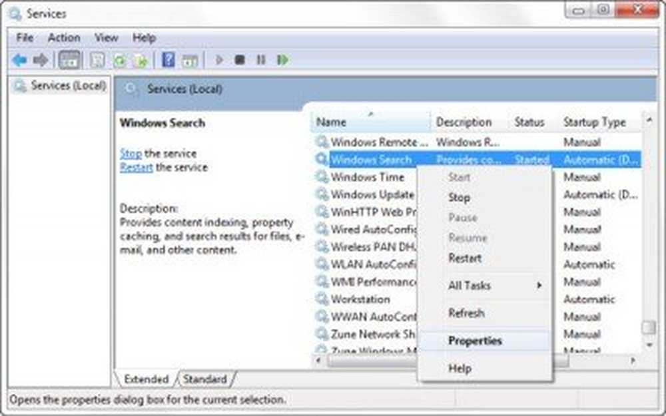Image resolution: width=666 pixels, height=416 pixels.
Task: Click the gear icon beside WLAN AutoConfig
Action: coord(322,264)
